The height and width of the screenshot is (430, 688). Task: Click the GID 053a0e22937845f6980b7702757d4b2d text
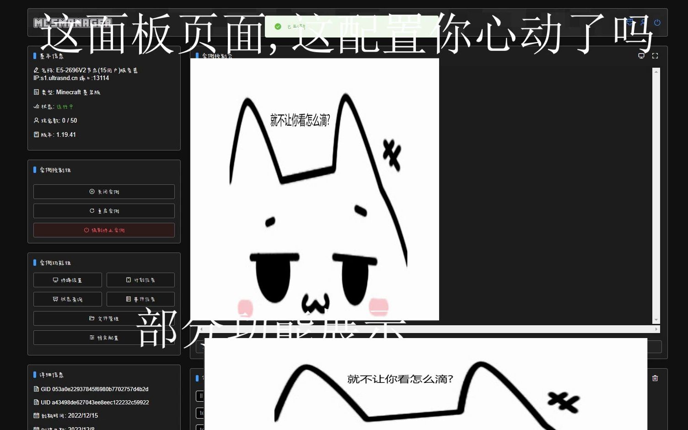coord(95,389)
